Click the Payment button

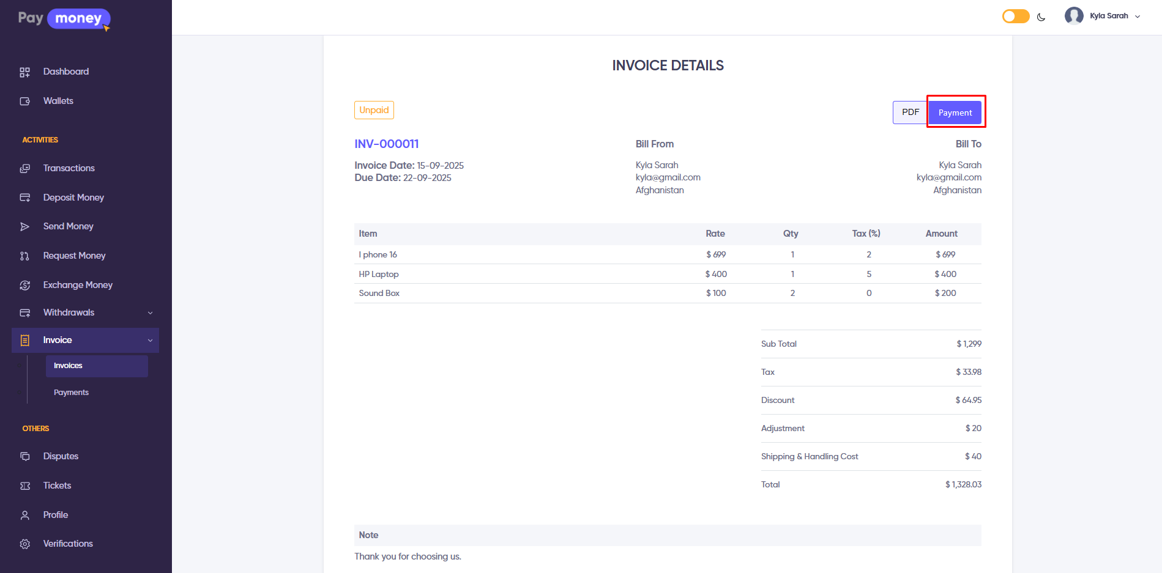point(955,113)
